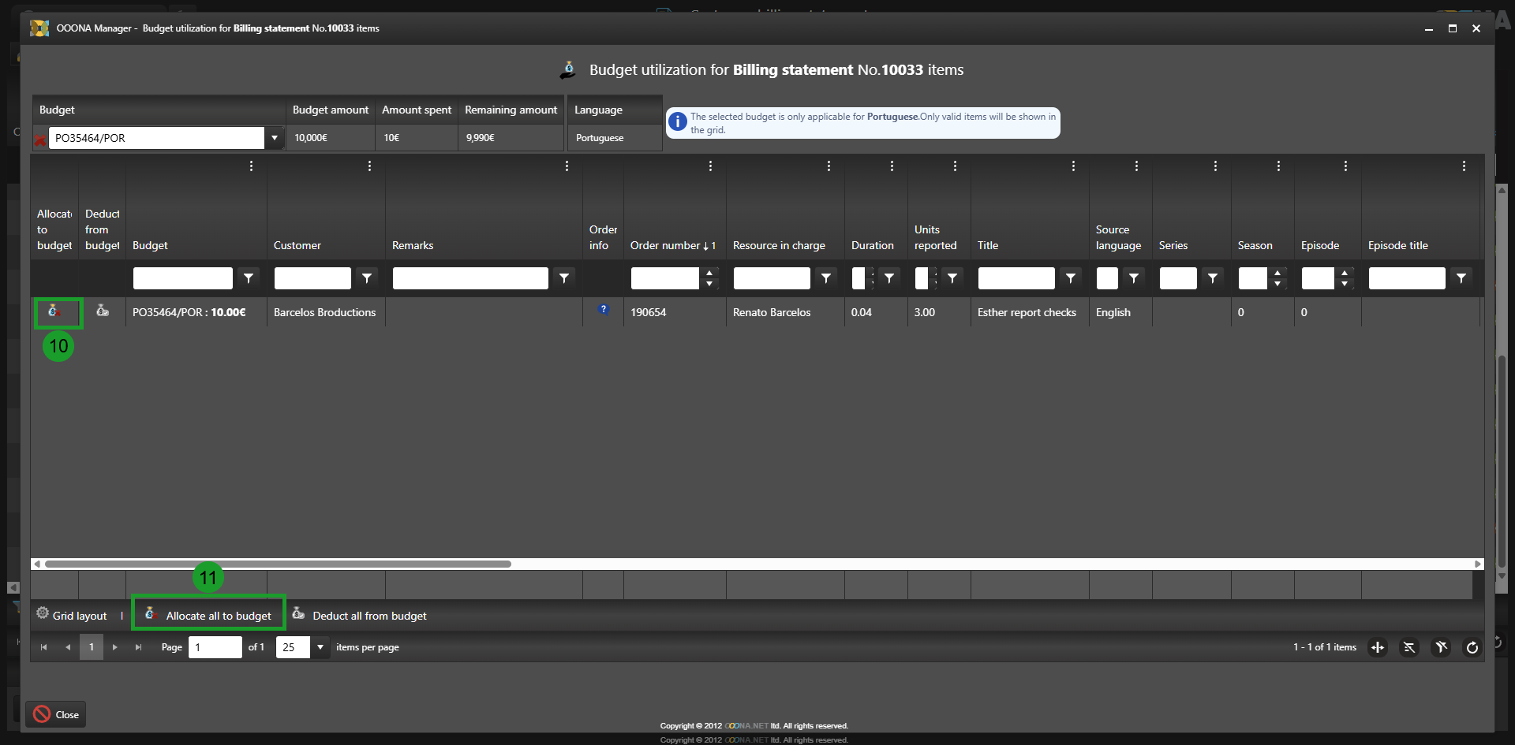Click the Remarks column filter icon
The height and width of the screenshot is (745, 1515).
[564, 278]
